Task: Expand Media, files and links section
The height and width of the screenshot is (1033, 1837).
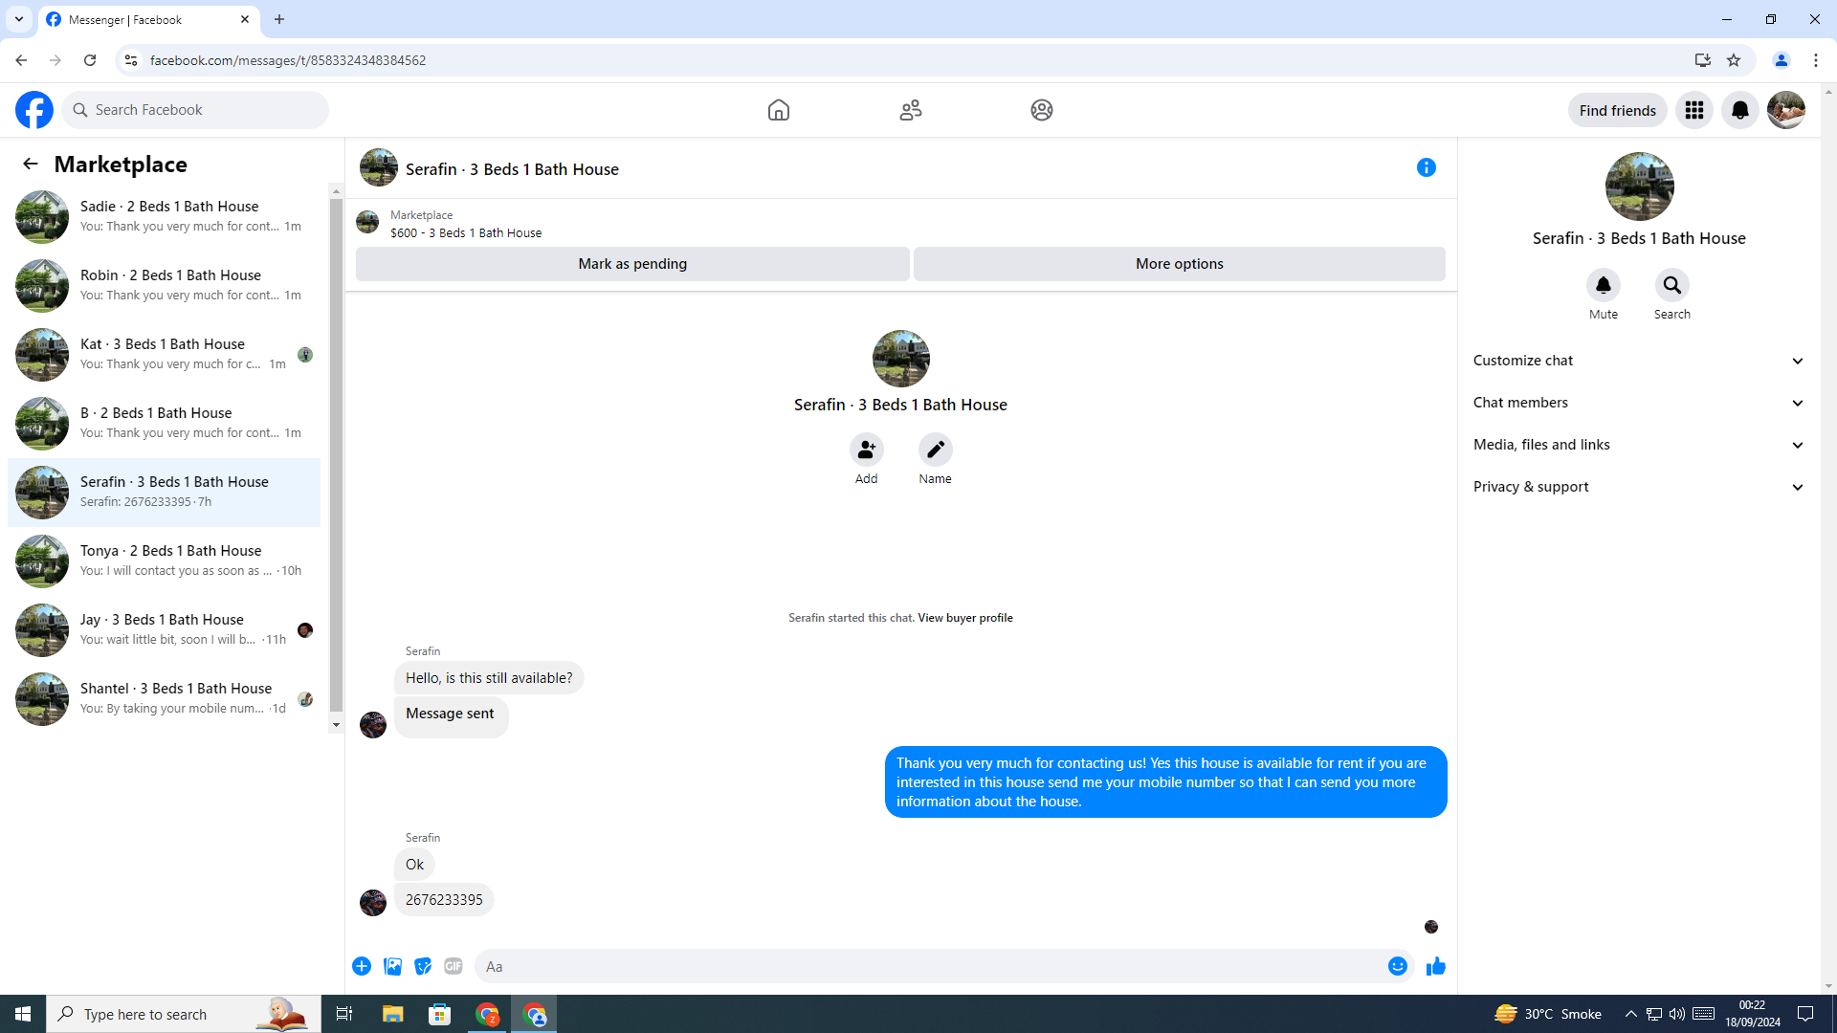Action: pyautogui.click(x=1638, y=445)
